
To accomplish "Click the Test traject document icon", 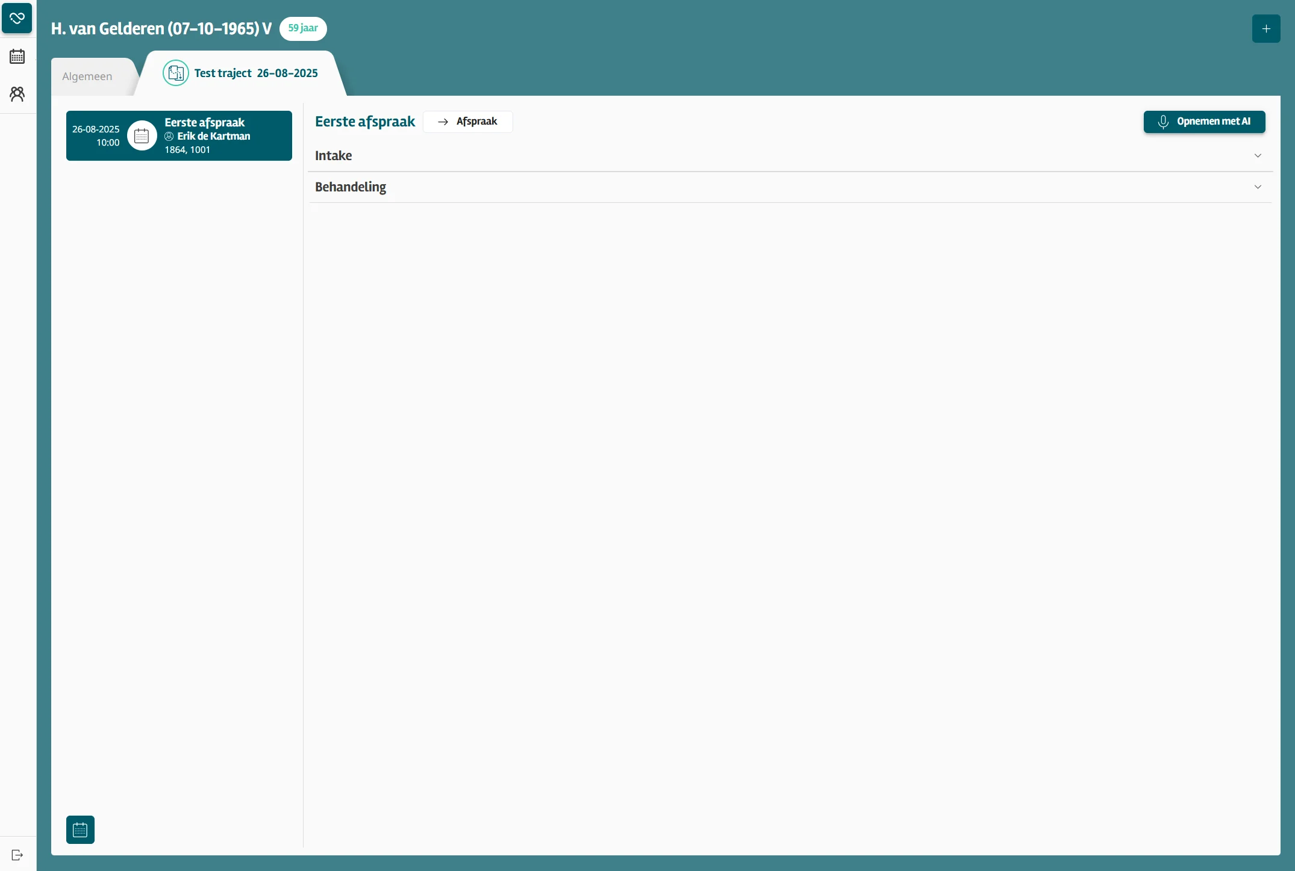I will coord(176,73).
